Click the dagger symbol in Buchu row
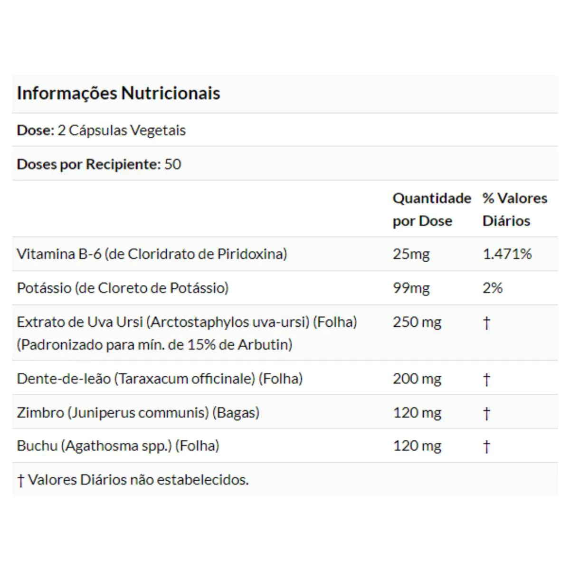The image size is (570, 570). [x=486, y=446]
